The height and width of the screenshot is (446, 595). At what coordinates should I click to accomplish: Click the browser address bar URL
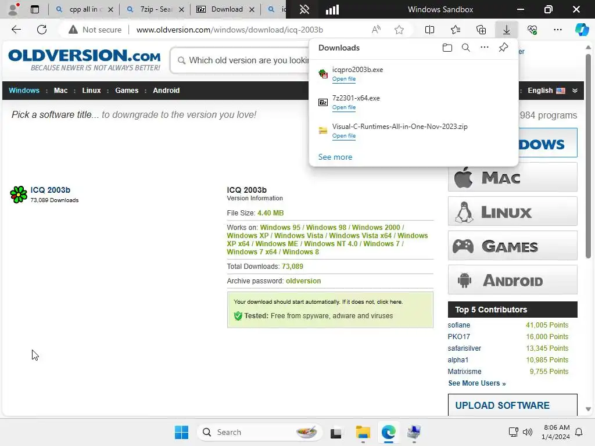coord(230,30)
